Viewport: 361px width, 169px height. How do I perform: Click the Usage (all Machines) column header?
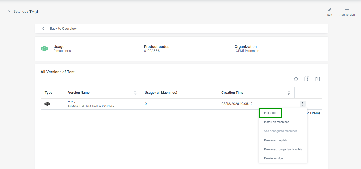[161, 93]
